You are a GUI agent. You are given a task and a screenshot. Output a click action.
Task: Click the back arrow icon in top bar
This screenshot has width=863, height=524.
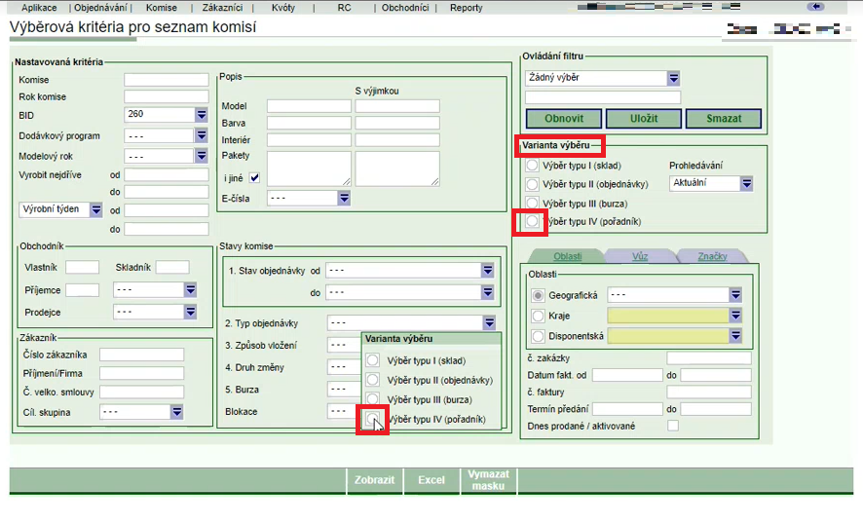point(816,7)
